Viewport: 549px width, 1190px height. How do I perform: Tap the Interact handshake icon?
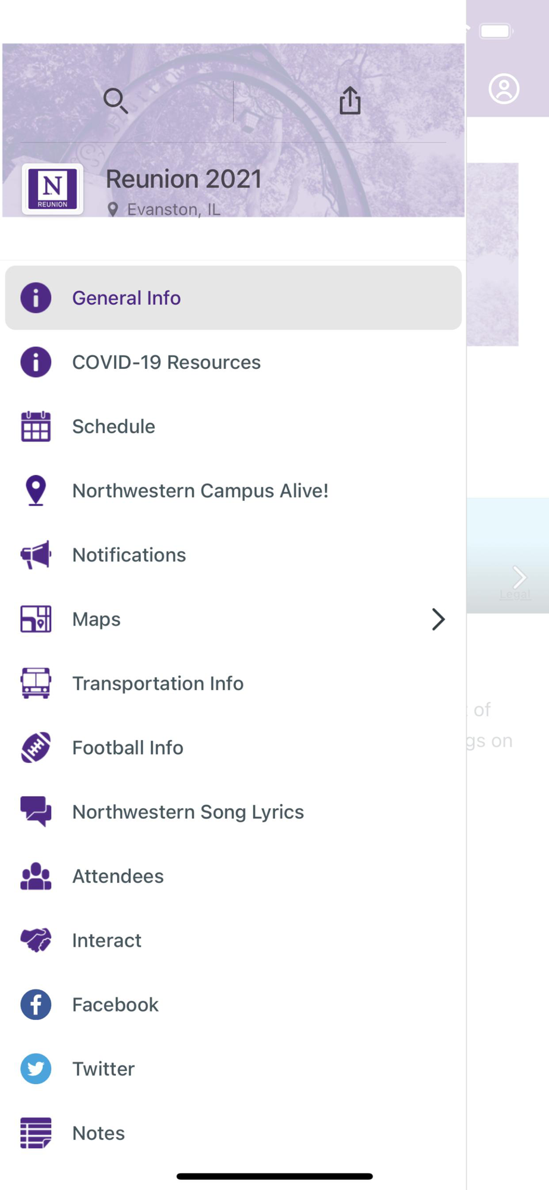(36, 941)
